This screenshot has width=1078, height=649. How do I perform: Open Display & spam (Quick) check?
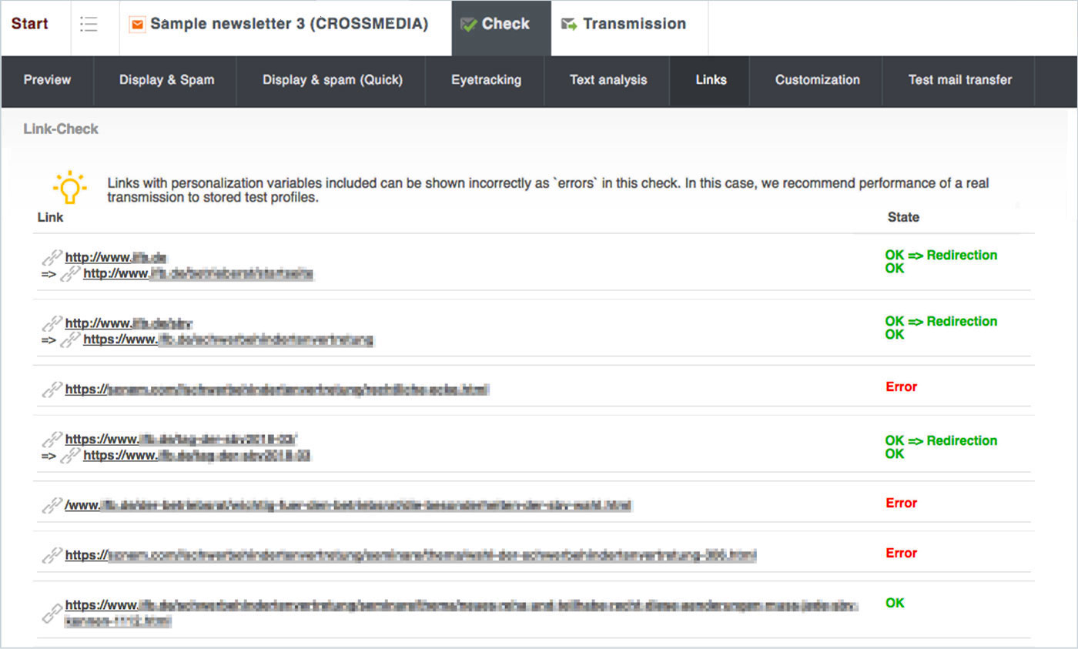tap(332, 80)
